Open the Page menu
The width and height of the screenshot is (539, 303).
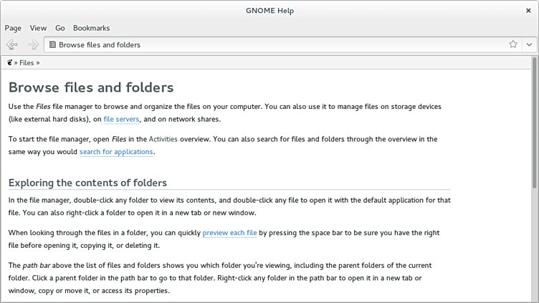pyautogui.click(x=13, y=28)
